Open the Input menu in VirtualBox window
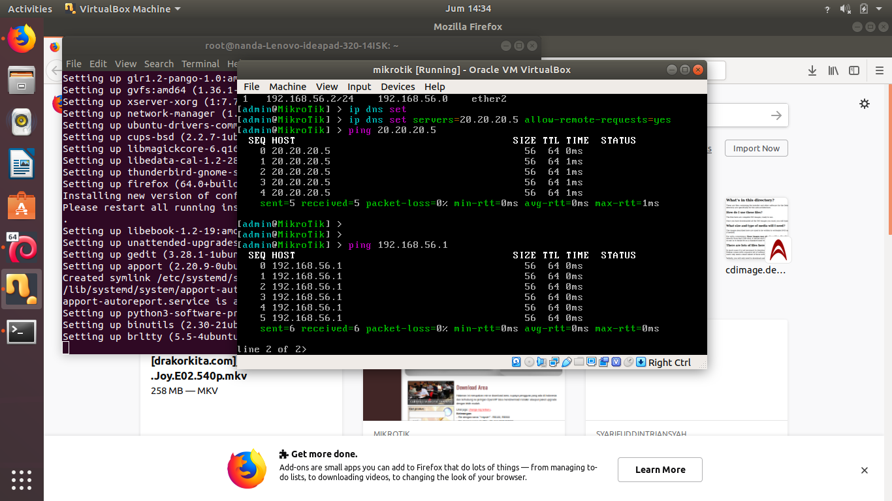892x501 pixels. (359, 87)
